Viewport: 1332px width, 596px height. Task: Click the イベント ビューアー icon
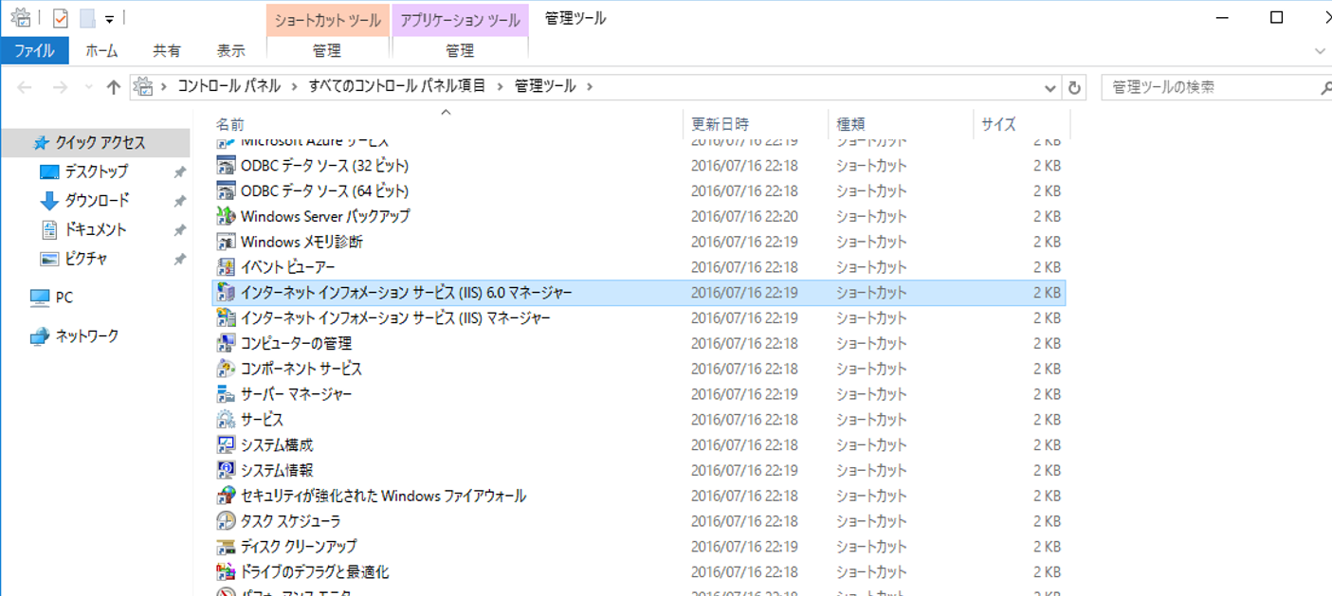226,267
